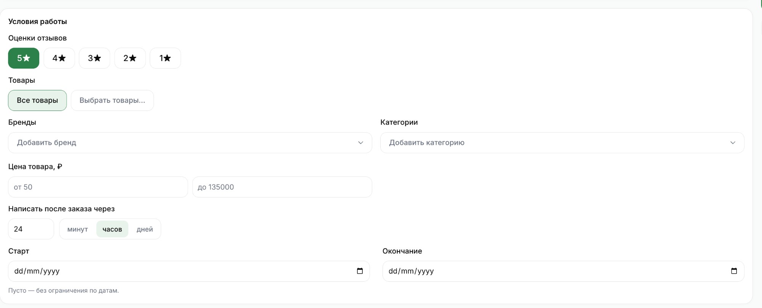762x308 pixels.
Task: Select the Все товары option
Action: (x=37, y=100)
